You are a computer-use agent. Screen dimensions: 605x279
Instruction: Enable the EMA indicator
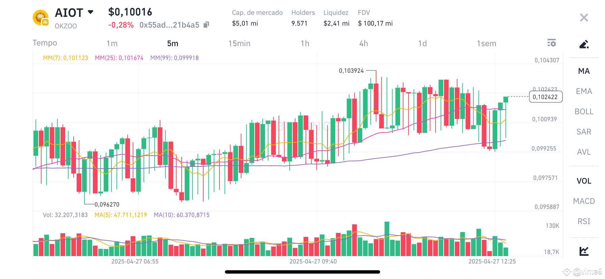[584, 91]
